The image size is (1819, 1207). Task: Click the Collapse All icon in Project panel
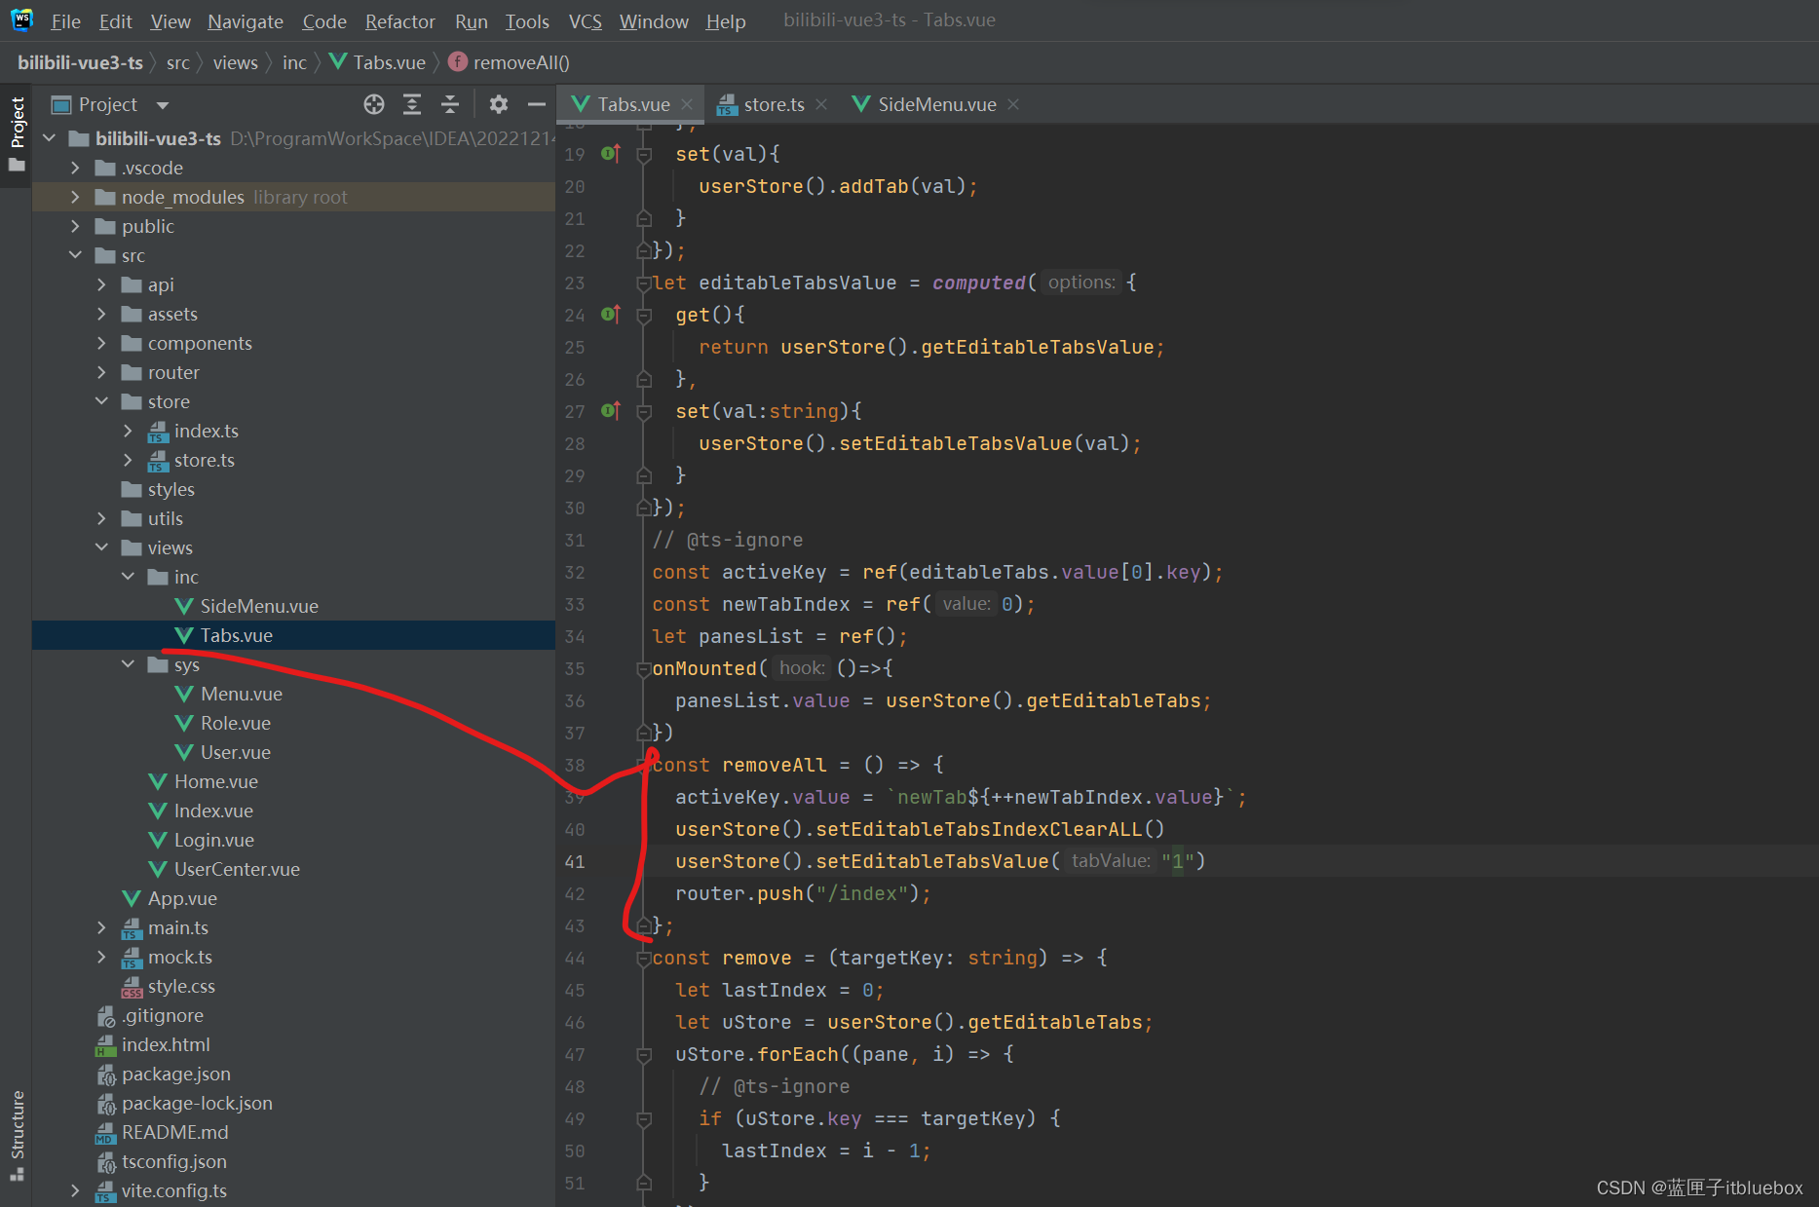tap(450, 104)
